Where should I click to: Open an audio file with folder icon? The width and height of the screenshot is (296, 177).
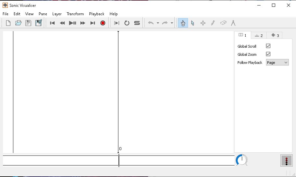19,23
